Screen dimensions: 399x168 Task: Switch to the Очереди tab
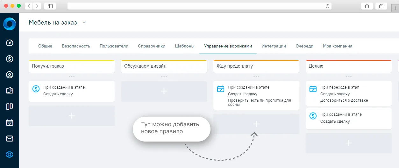click(304, 46)
